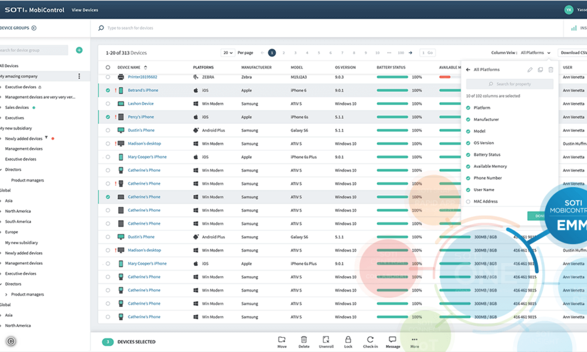Open the 20 Per page dropdown
This screenshot has width=587, height=352.
click(228, 53)
